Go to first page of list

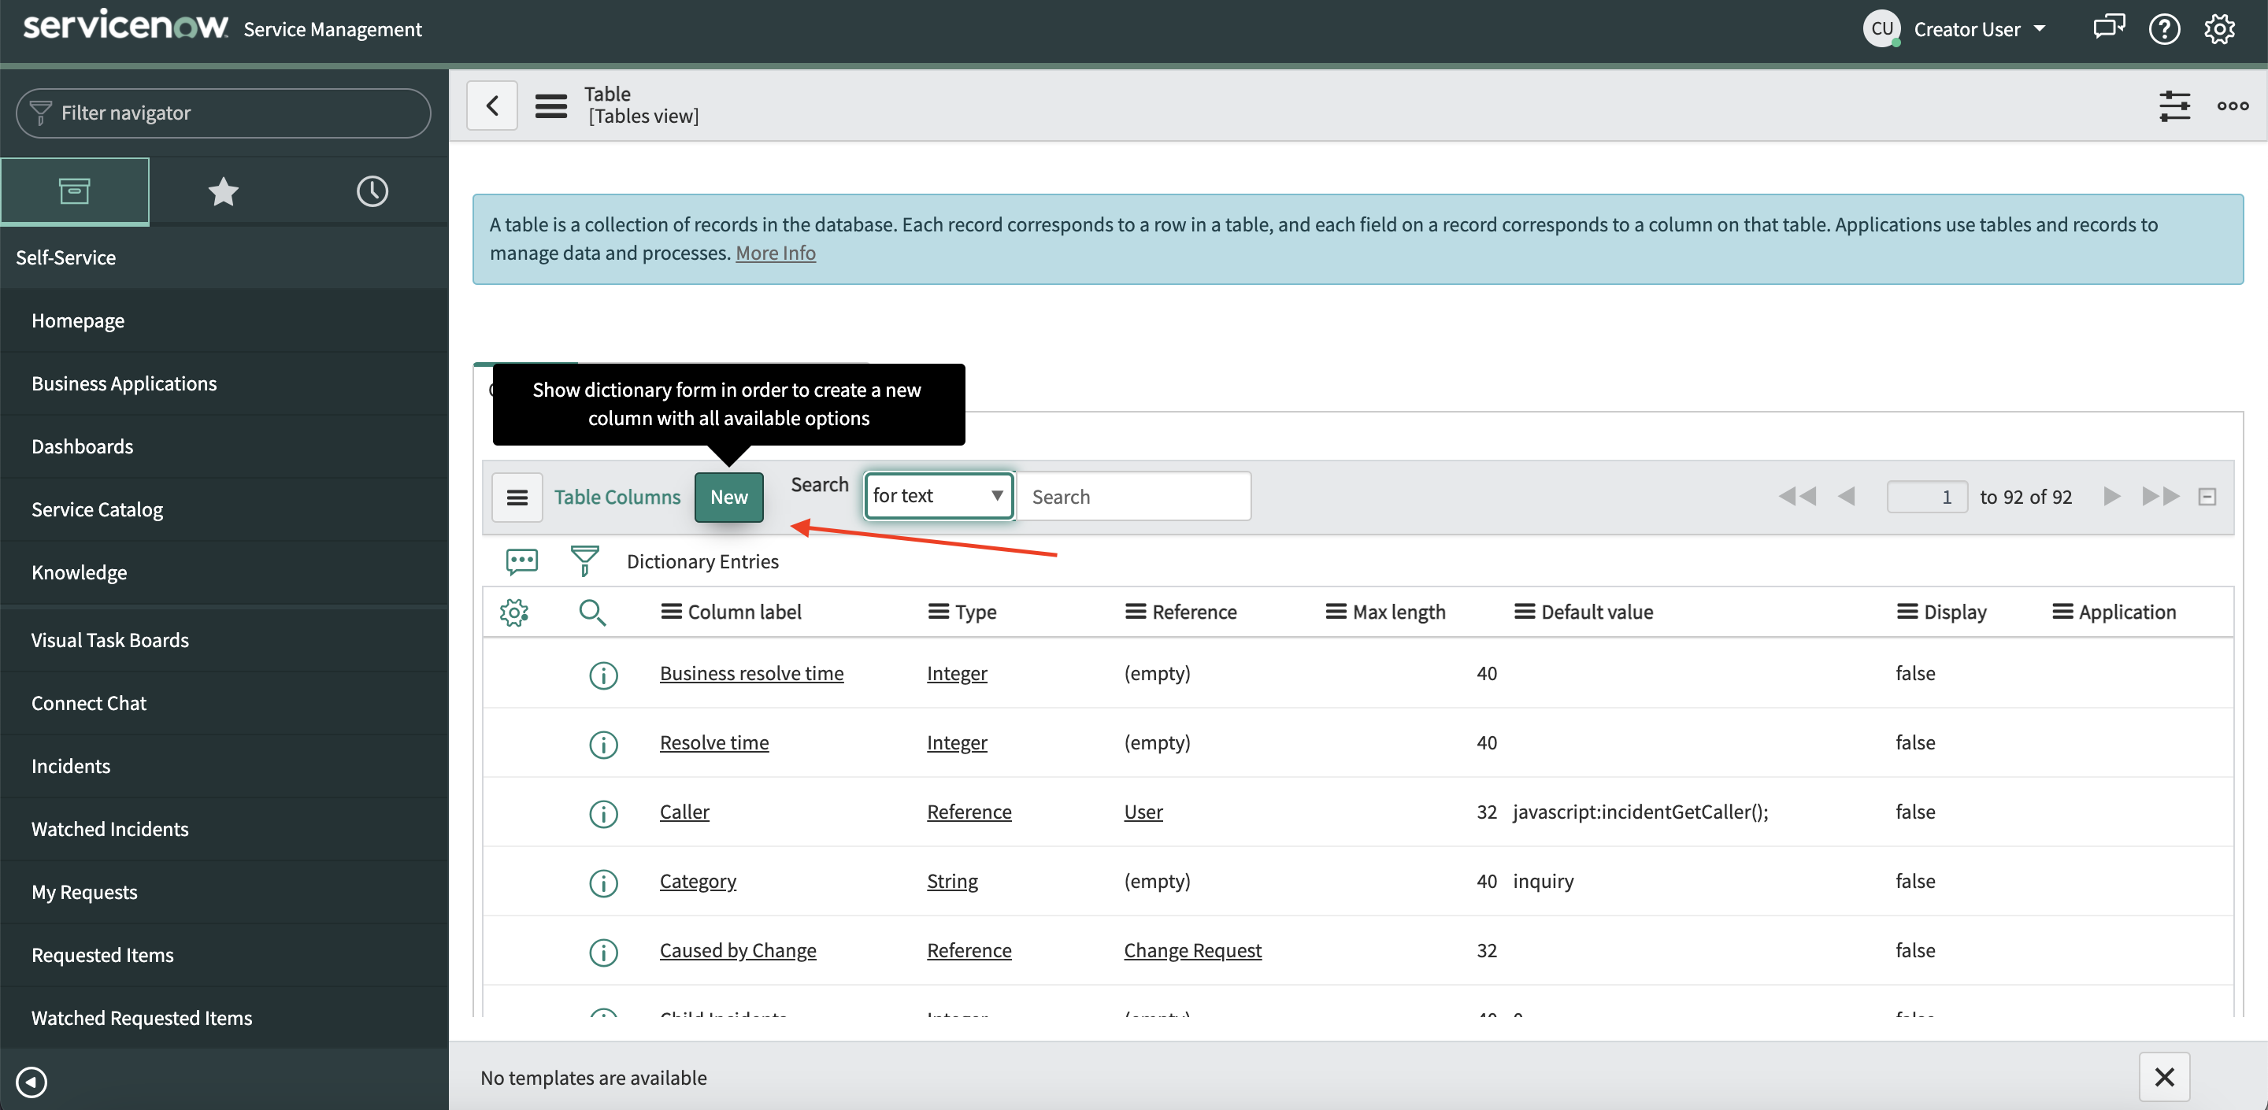(x=1797, y=497)
